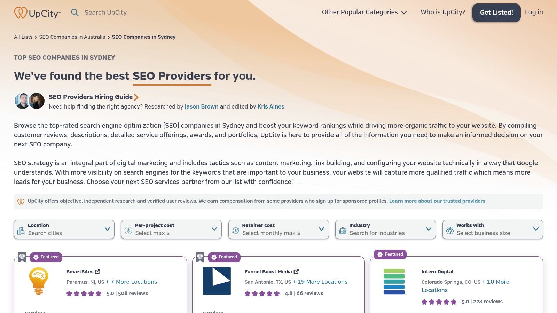Click the circled dollar icon in Retainer cost filter
Image resolution: width=557 pixels, height=313 pixels.
(236, 230)
